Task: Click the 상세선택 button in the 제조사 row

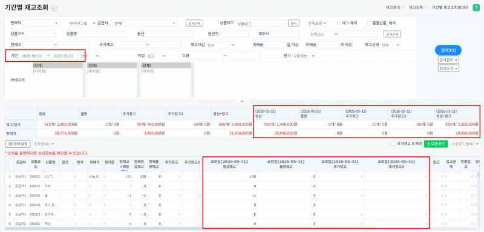Action: [392, 34]
